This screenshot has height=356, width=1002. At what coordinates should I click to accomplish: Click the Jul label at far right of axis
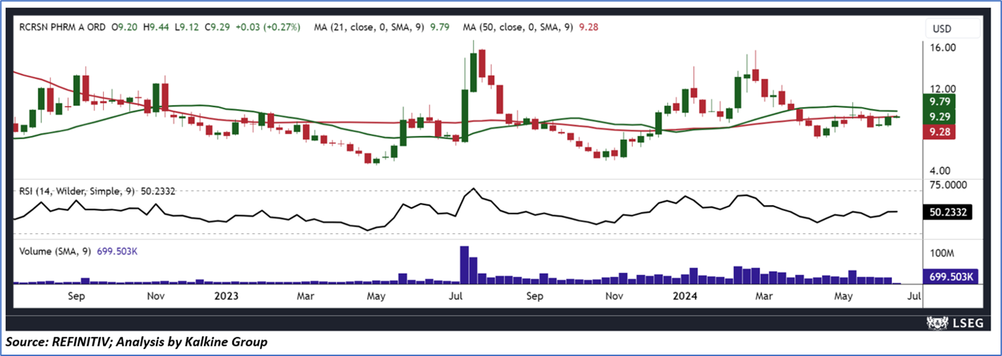point(915,296)
